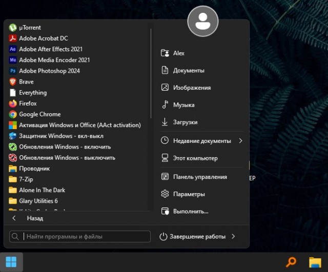Click the programs list scrollbar

(151, 73)
